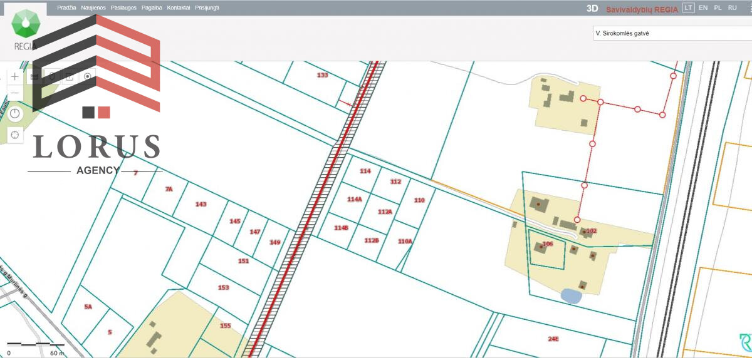The image size is (752, 358).
Task: Click the blue pond on the map
Action: pyautogui.click(x=571, y=295)
